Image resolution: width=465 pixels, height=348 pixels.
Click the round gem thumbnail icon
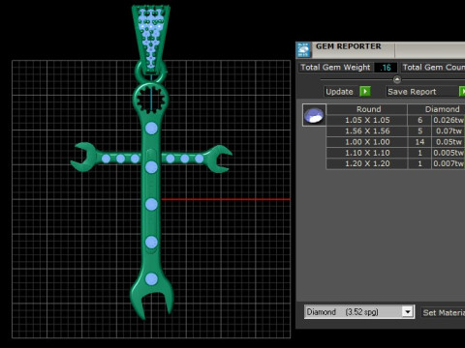314,115
